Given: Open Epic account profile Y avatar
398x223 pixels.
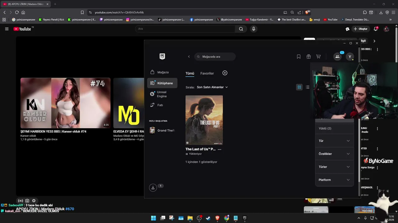Looking at the screenshot, I should (x=350, y=57).
